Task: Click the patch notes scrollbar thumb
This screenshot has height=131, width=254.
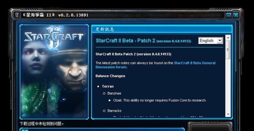Action: click(x=228, y=49)
